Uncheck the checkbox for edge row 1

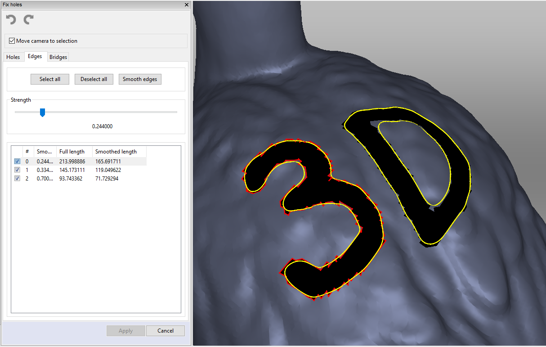click(x=17, y=170)
